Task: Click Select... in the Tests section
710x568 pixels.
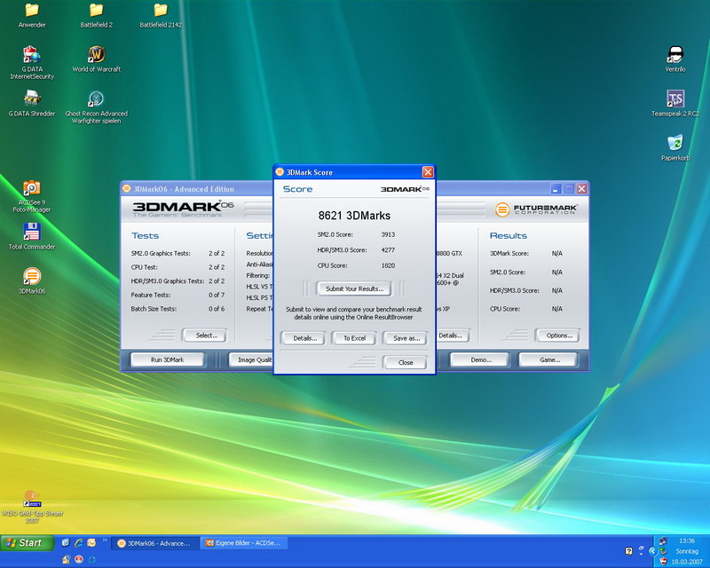Action: click(205, 335)
